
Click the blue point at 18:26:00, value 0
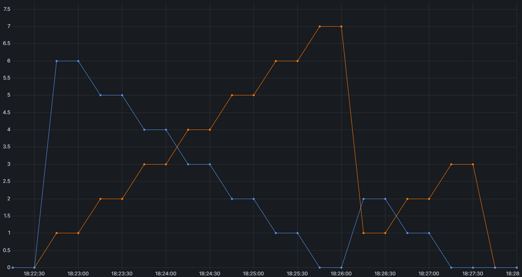coord(341,267)
